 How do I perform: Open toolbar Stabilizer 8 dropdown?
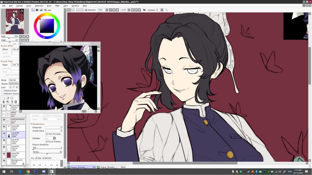[x=162, y=10]
